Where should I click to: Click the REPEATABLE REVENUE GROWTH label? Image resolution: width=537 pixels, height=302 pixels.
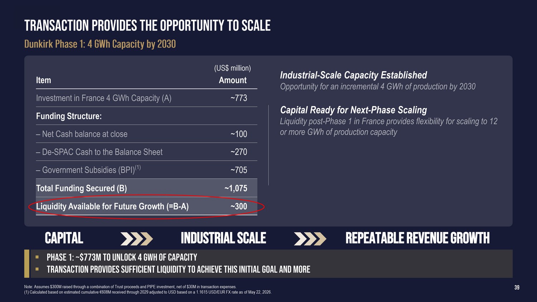tap(417, 238)
